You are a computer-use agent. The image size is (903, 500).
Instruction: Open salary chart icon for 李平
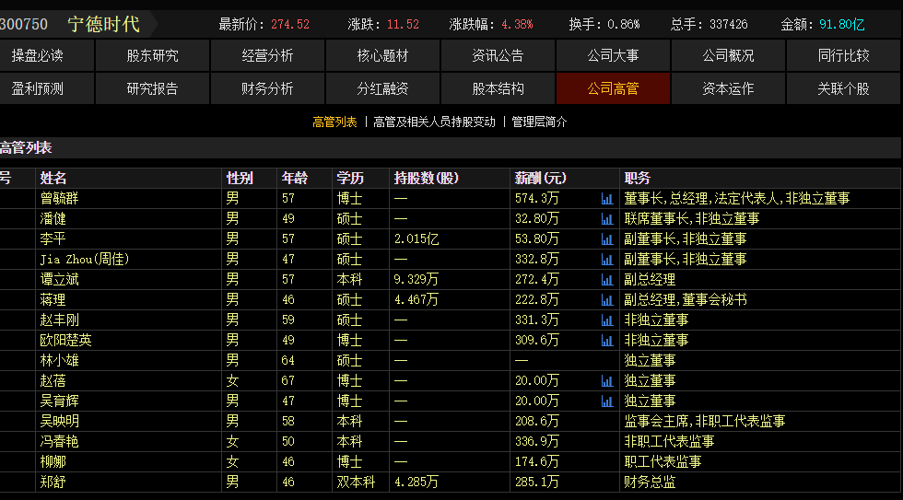[x=607, y=238]
